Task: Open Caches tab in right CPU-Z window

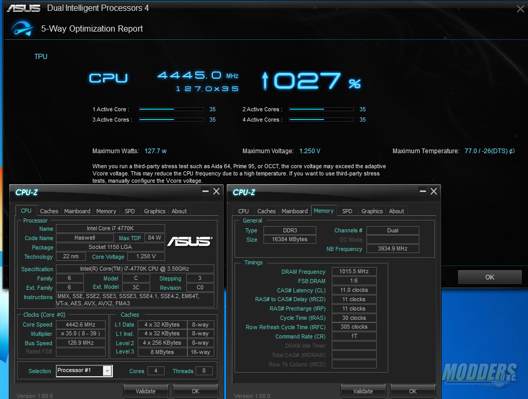Action: pos(267,211)
